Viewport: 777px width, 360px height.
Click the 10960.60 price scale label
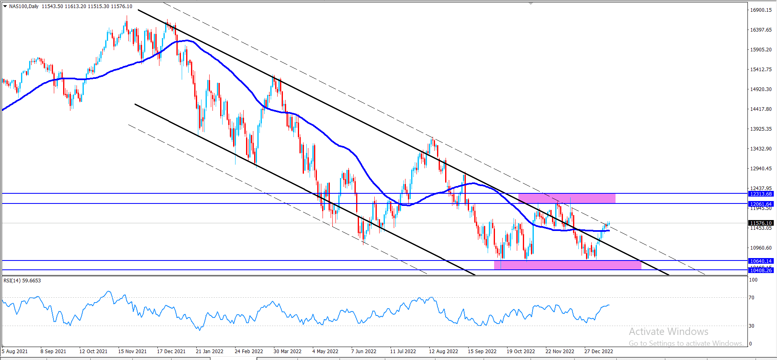[761, 248]
